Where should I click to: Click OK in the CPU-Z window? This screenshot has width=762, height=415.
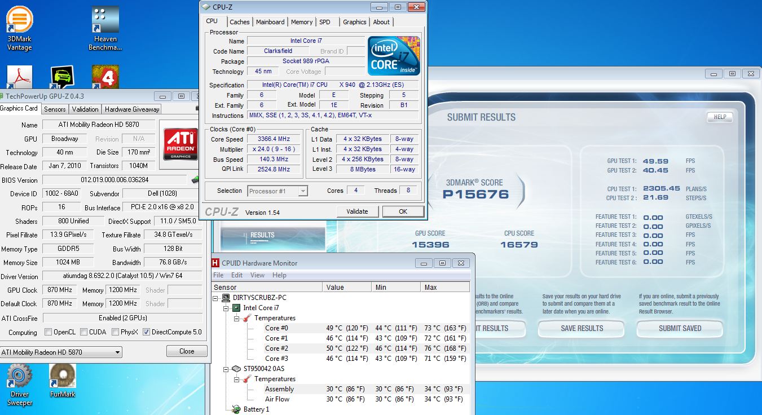click(403, 211)
